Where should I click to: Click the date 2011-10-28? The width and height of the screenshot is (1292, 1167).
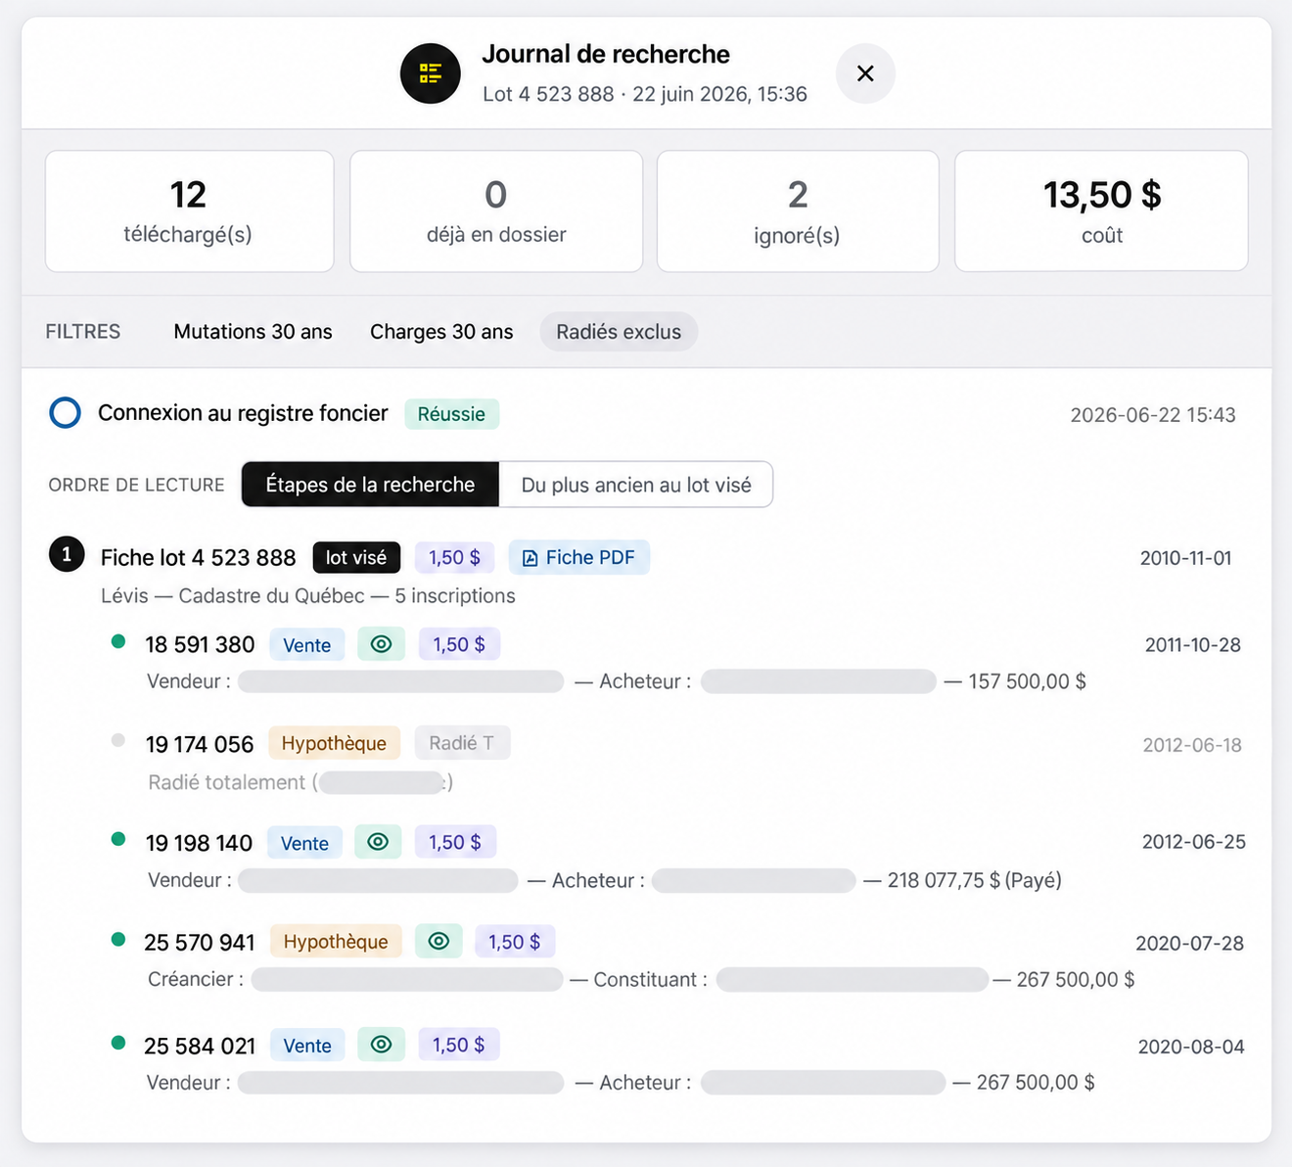[1192, 645]
